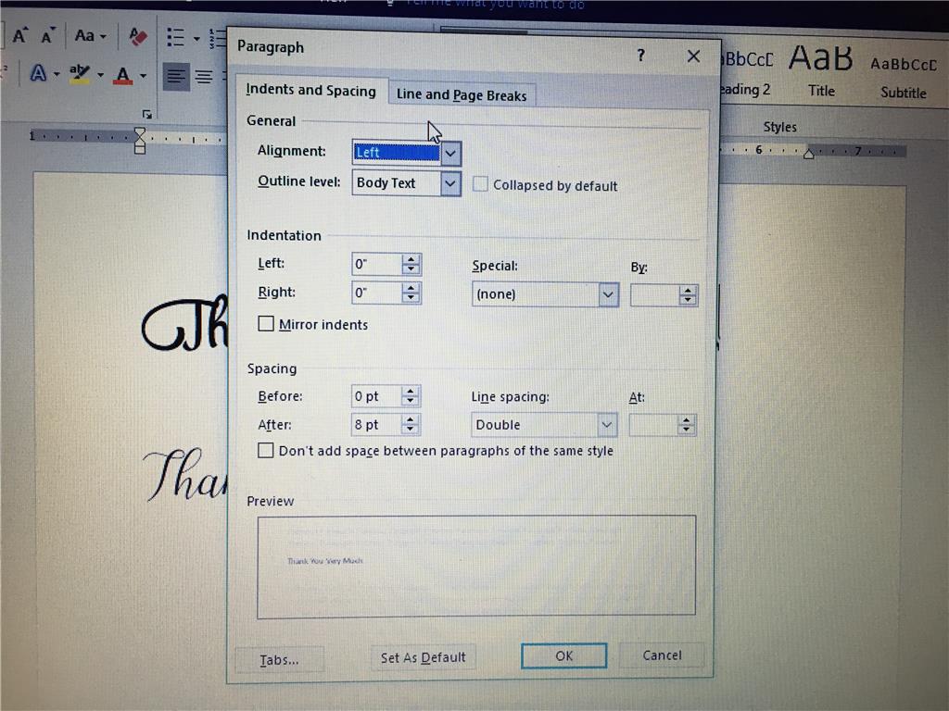Increase Left indentation with up arrow
The width and height of the screenshot is (949, 711).
pyautogui.click(x=411, y=259)
